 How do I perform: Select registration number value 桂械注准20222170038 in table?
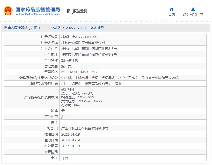(79, 37)
